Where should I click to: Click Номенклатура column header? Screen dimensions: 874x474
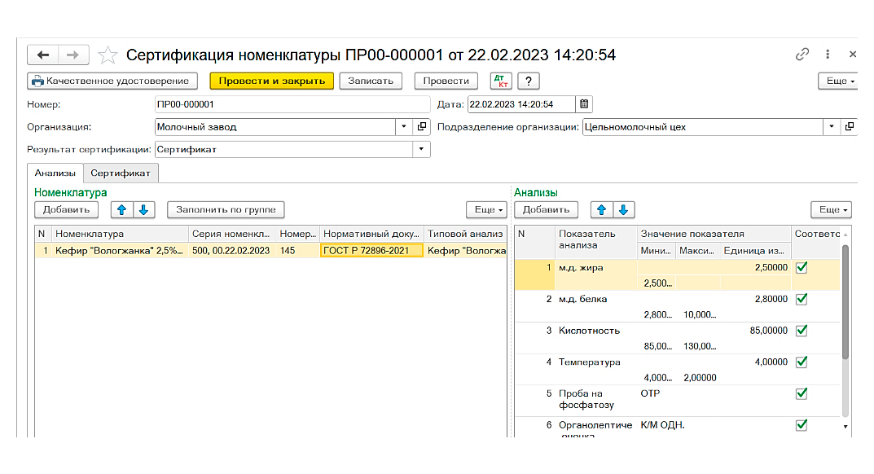tap(120, 234)
